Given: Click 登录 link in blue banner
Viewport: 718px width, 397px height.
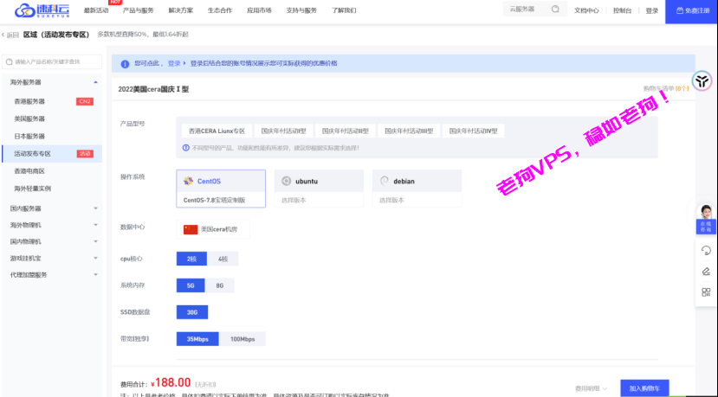Looking at the screenshot, I should (174, 64).
